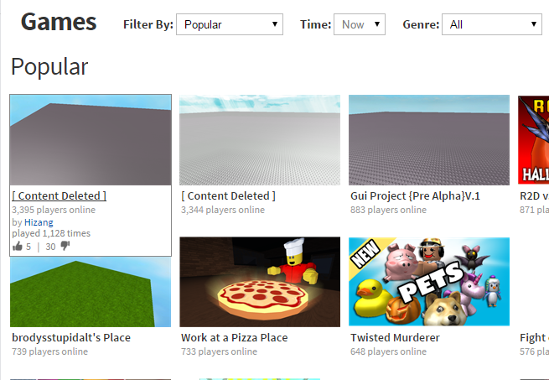This screenshot has width=549, height=380.
Task: Click the Popular section heading
Action: (49, 66)
